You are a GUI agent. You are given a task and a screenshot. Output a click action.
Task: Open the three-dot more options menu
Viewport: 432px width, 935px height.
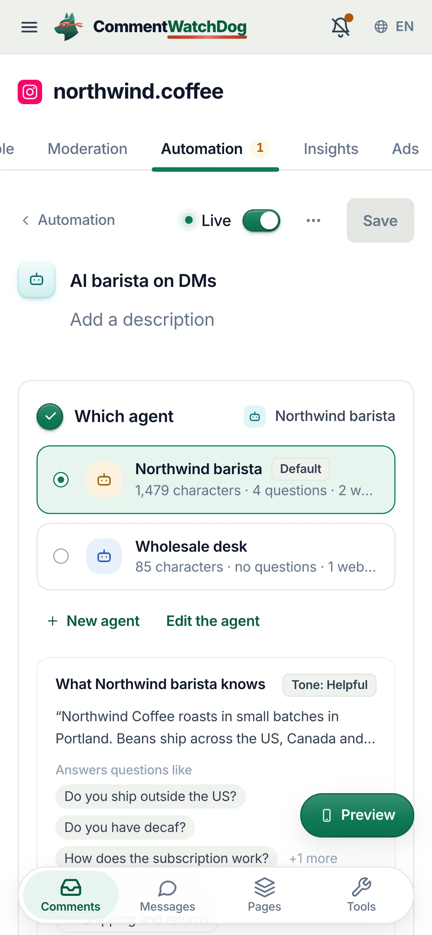(313, 220)
